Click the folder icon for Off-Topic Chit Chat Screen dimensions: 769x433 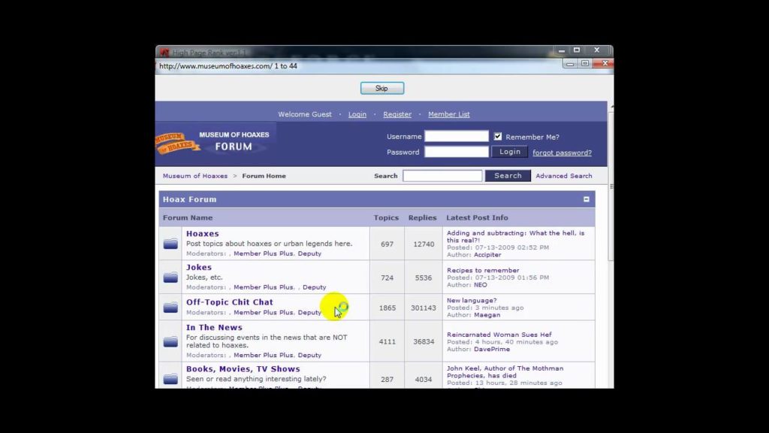[170, 307]
